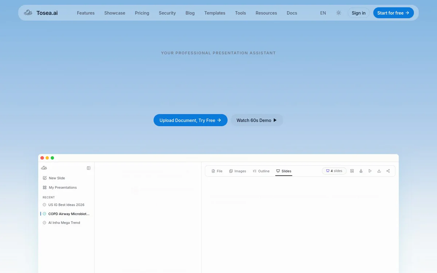
Task: Click Upload Document, Try Free button
Action: click(190, 120)
